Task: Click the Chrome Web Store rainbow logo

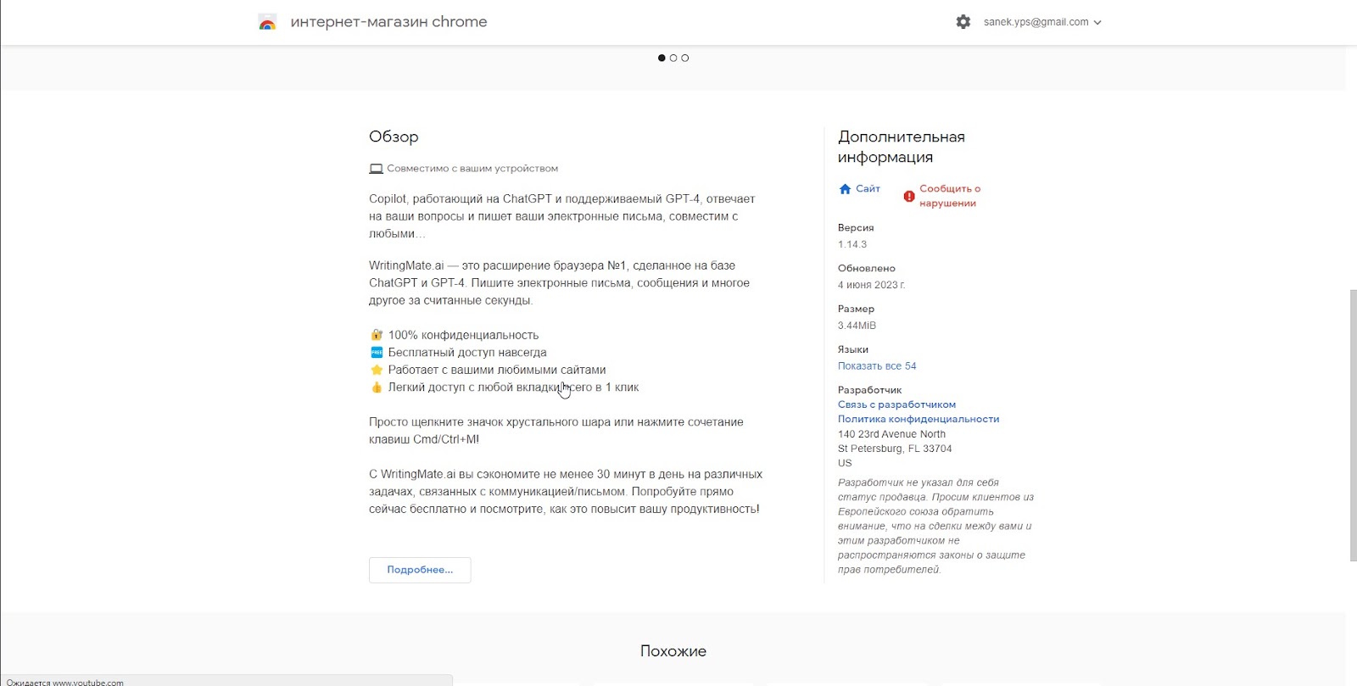Action: (267, 23)
